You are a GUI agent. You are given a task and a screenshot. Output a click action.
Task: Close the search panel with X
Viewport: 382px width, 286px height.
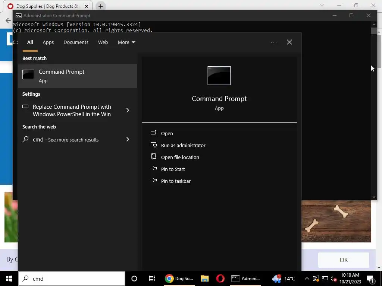[289, 42]
